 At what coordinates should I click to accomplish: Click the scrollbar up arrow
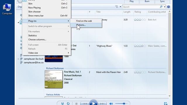pyautogui.click(x=169, y=12)
